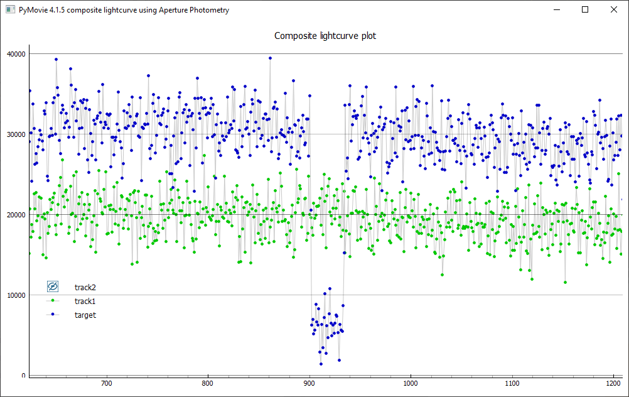
Task: Close the composite lightcurve window
Action: point(614,10)
